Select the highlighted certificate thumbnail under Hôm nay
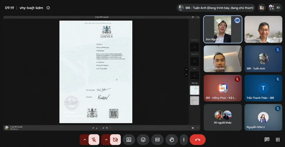 [x=195, y=90]
